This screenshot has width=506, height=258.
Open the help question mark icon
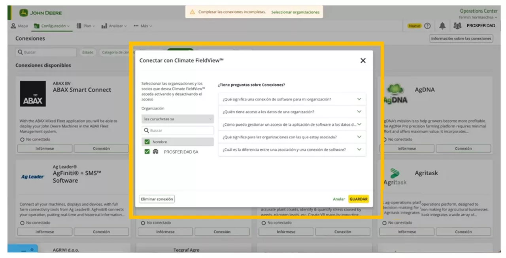click(x=427, y=26)
